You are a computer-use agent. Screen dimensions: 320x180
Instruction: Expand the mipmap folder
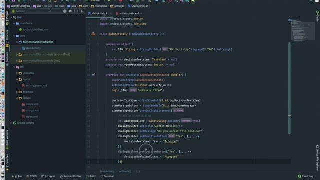tap(17, 92)
